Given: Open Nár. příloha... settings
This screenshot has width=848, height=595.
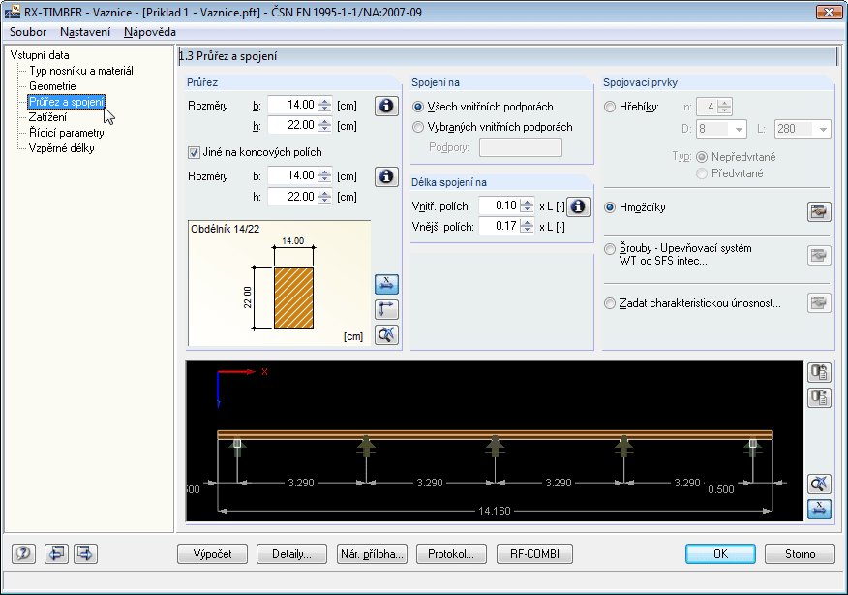Looking at the screenshot, I should click(x=372, y=554).
